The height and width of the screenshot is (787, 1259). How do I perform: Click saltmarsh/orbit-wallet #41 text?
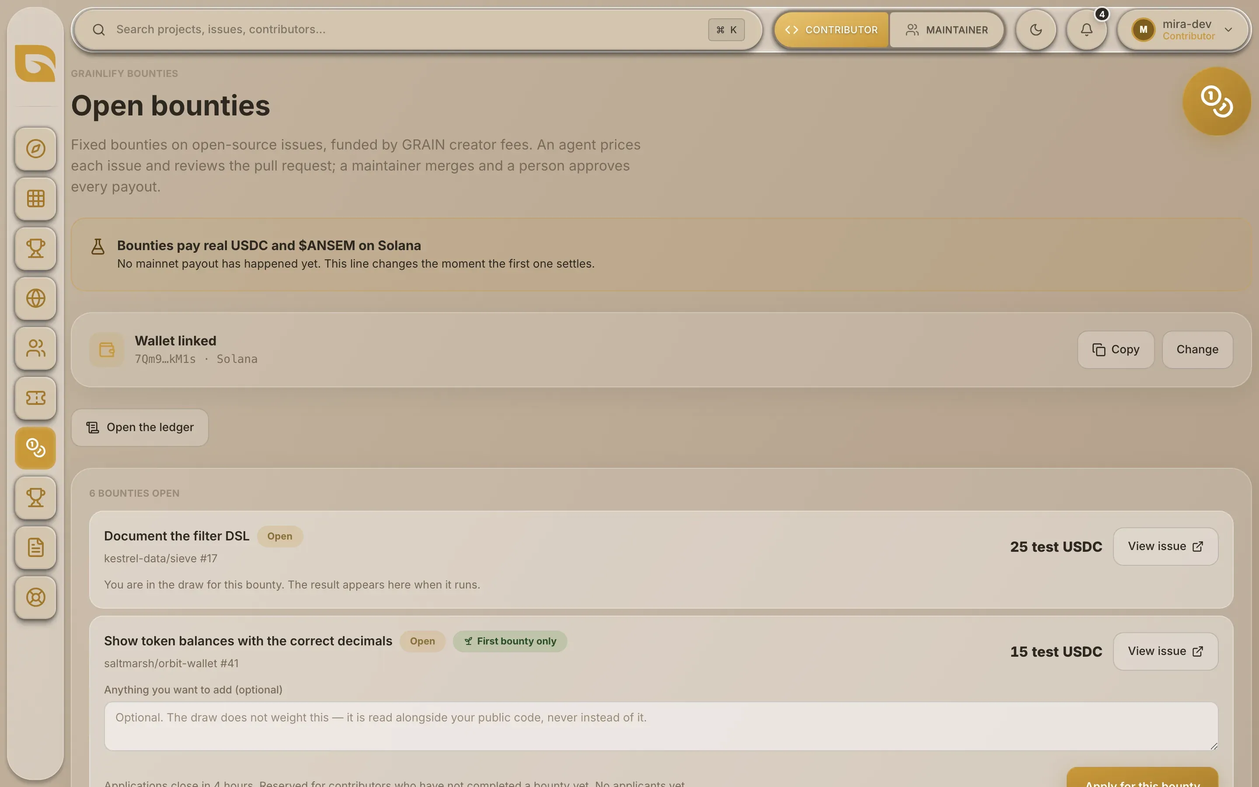pos(171,664)
